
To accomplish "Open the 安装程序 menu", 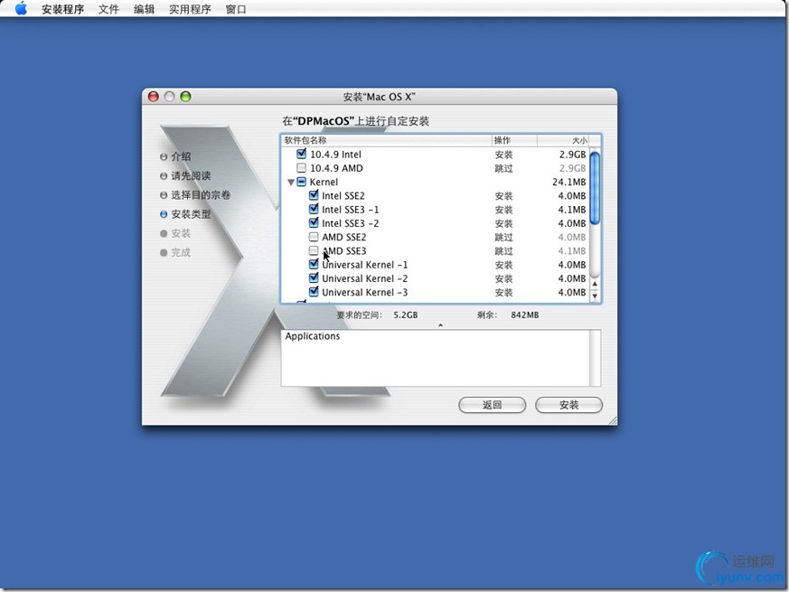I will tap(63, 9).
